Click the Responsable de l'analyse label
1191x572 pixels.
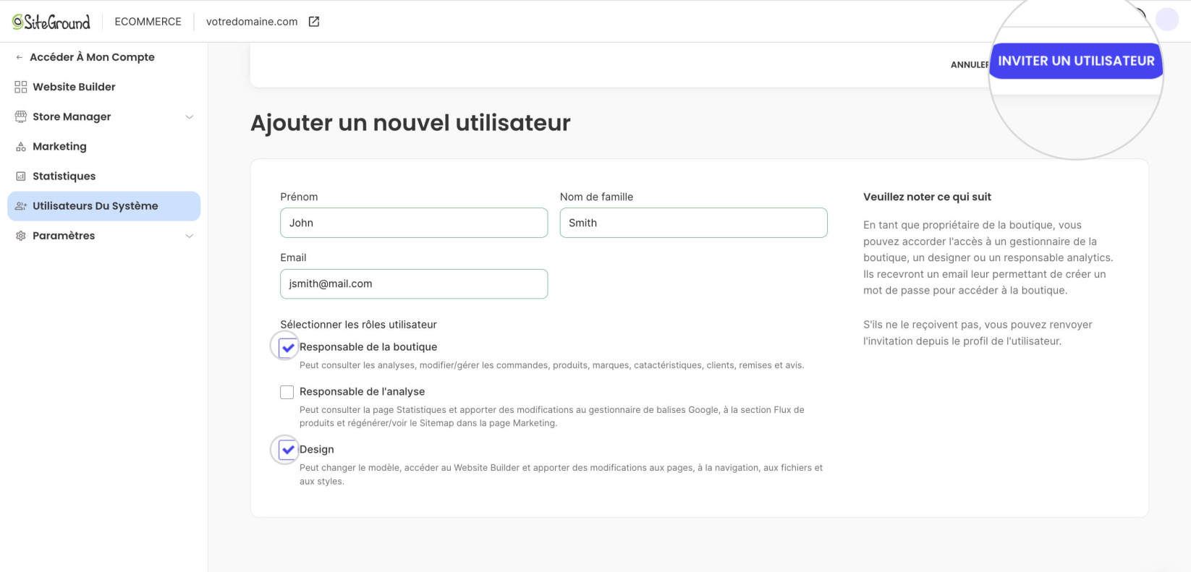click(x=362, y=392)
